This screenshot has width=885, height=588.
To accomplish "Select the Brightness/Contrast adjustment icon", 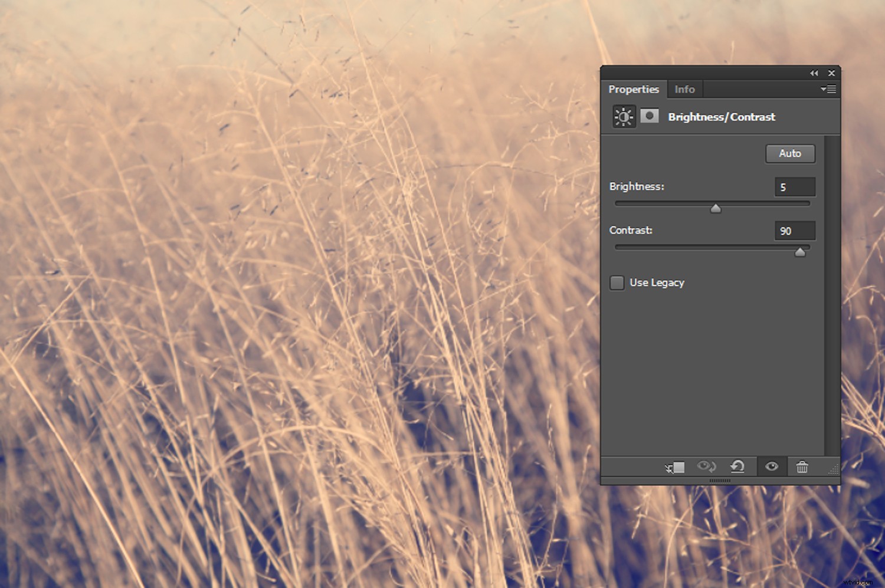I will coord(623,116).
